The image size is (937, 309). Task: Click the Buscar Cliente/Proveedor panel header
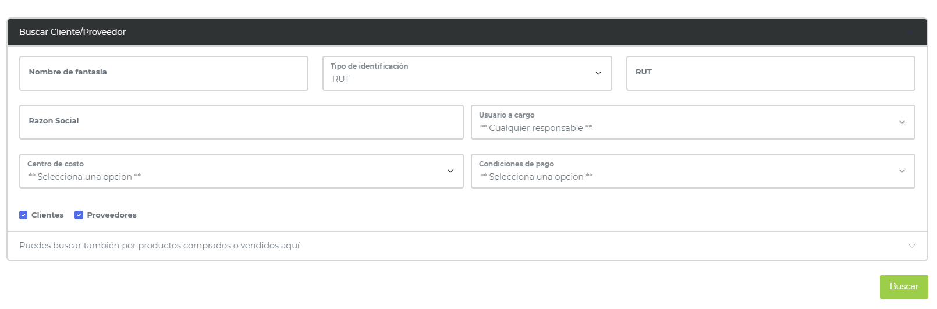click(72, 32)
